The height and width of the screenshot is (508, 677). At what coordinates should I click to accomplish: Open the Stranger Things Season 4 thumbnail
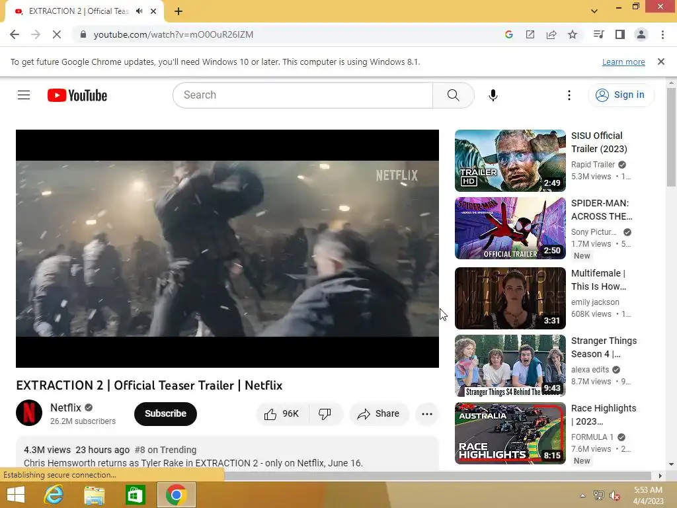pyautogui.click(x=510, y=366)
